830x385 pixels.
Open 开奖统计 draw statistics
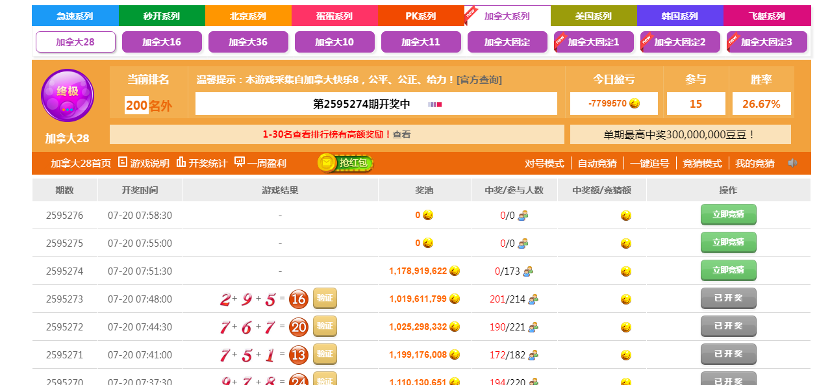201,163
